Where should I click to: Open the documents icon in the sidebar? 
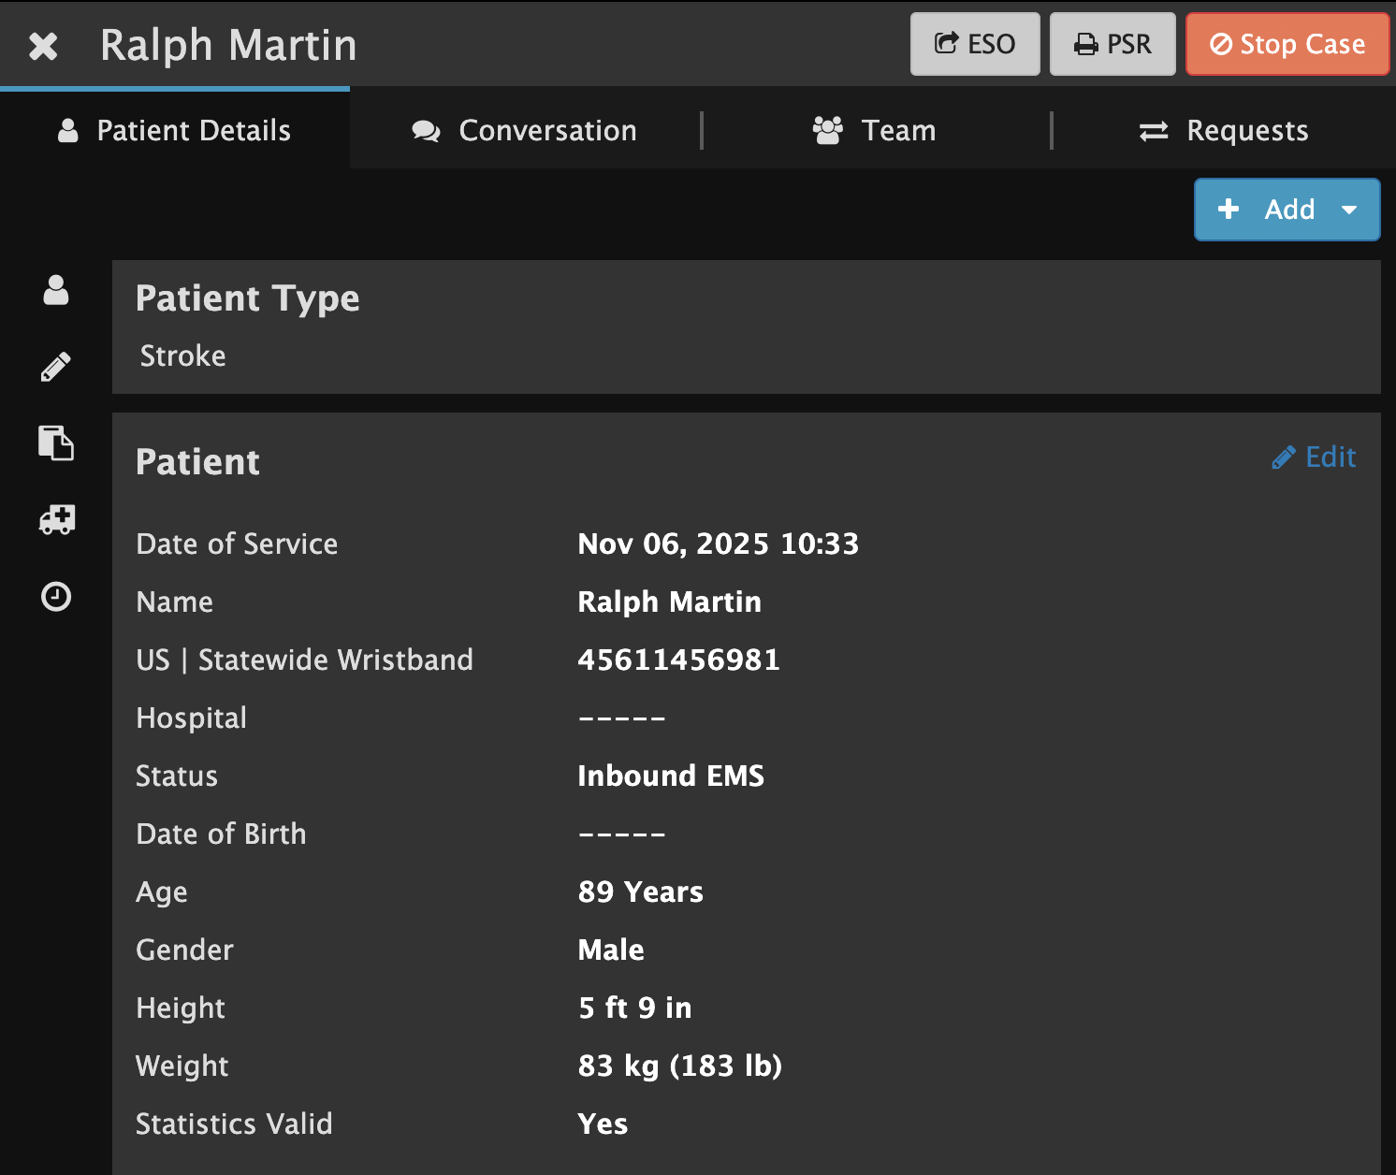tap(56, 442)
